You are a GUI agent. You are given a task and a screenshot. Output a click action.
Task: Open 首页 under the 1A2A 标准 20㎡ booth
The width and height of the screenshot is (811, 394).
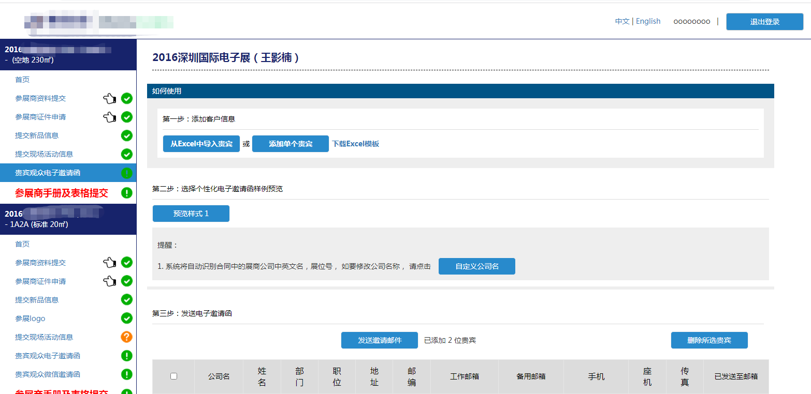[x=22, y=244]
